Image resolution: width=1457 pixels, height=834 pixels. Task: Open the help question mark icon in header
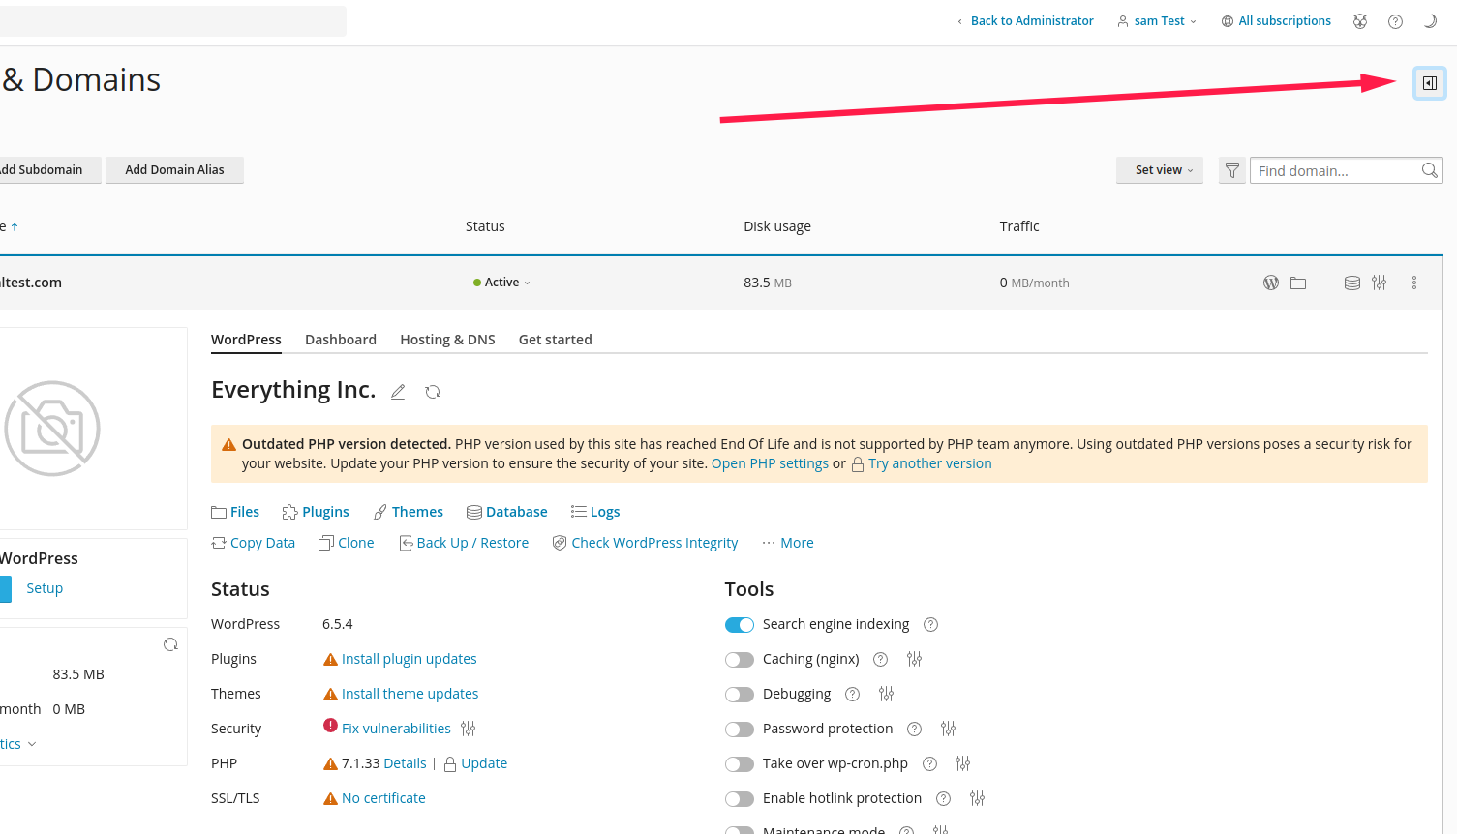(x=1395, y=21)
